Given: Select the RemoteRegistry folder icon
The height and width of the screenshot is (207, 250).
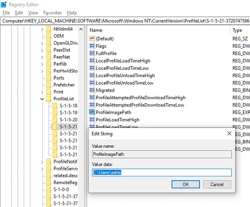Looking at the screenshot, I should (x=49, y=182).
